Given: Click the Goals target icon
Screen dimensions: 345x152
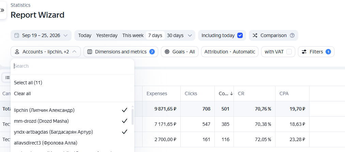Looking at the screenshot, I should click(x=167, y=52).
